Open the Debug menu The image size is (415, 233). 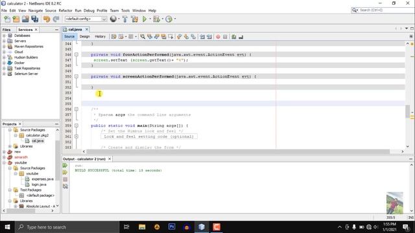[89, 10]
